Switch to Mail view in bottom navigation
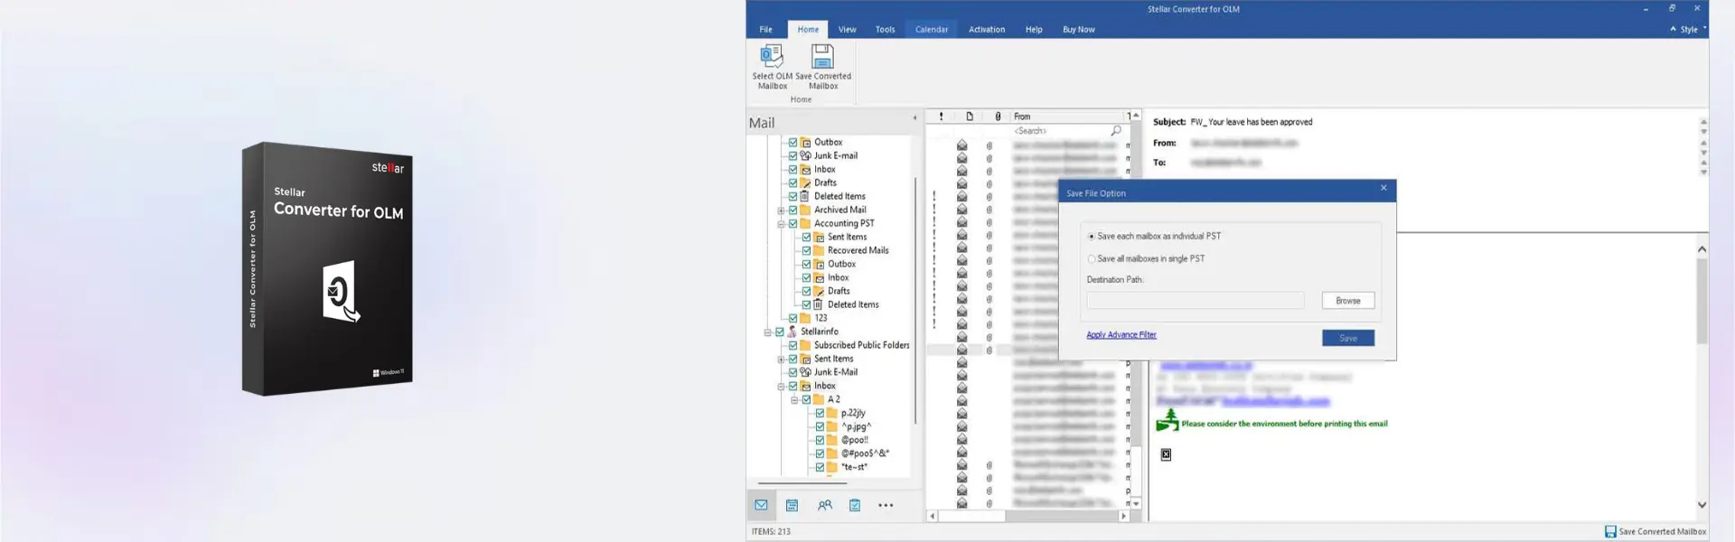The width and height of the screenshot is (1735, 542). (x=761, y=505)
